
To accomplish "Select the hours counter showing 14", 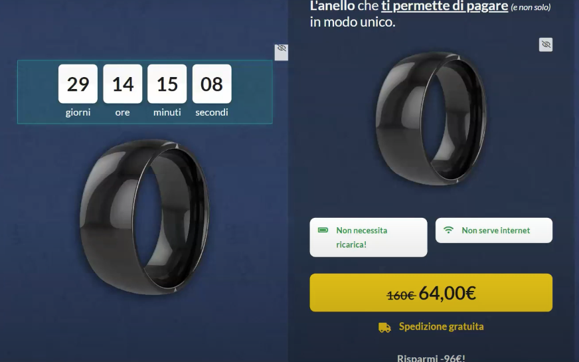I will coord(123,84).
